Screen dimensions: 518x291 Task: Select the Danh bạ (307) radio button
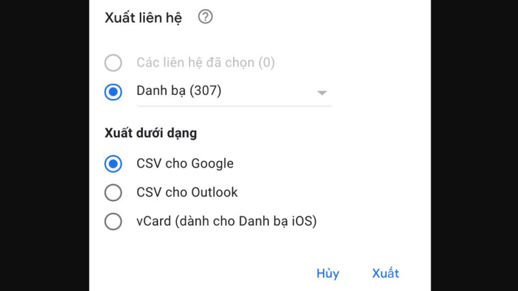113,92
